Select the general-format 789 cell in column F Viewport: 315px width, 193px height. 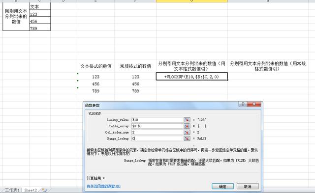coord(135,91)
